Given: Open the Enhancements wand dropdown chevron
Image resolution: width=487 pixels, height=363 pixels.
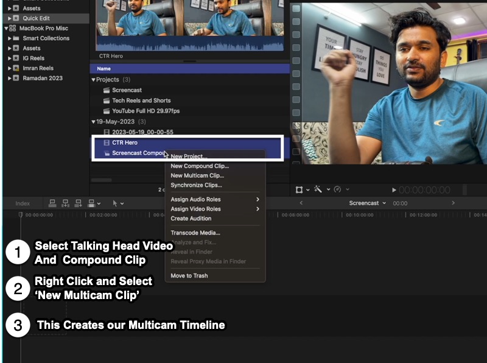Looking at the screenshot, I should (328, 189).
